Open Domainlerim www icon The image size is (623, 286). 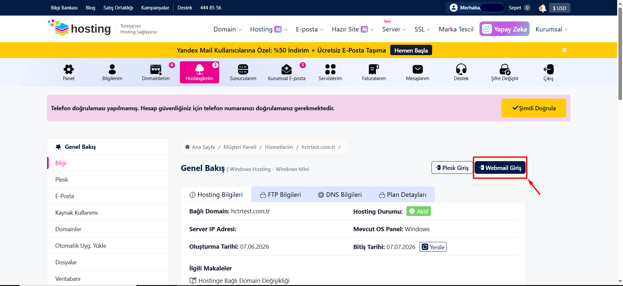pos(156,69)
